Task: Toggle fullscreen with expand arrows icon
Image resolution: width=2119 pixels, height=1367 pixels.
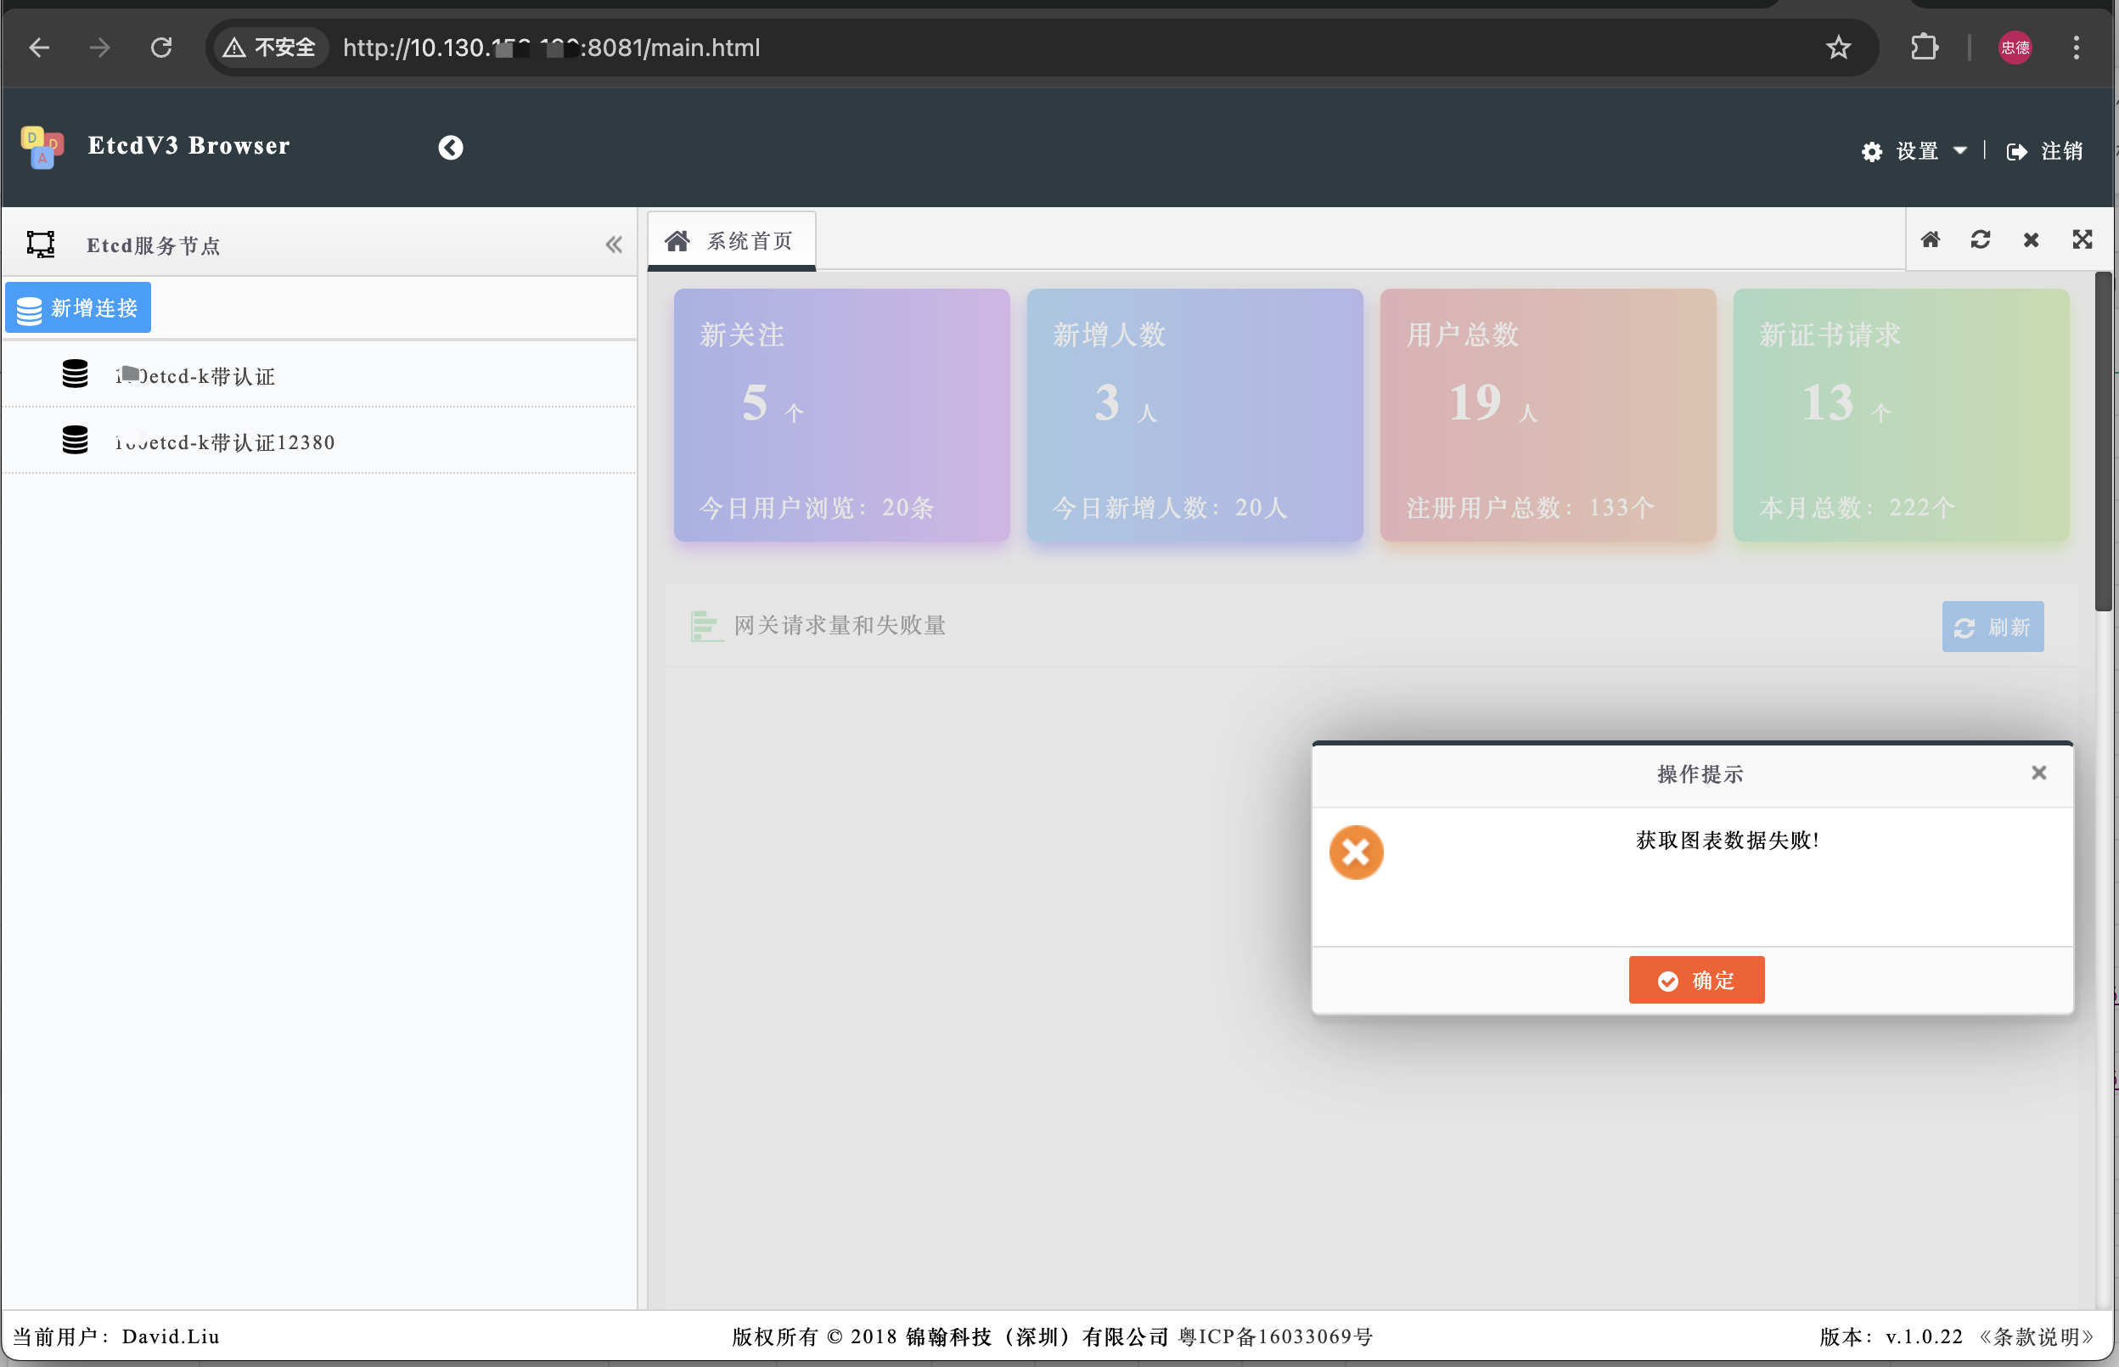Action: (x=2082, y=239)
